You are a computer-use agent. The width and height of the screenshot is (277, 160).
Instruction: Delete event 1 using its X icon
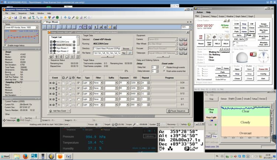pos(50,83)
